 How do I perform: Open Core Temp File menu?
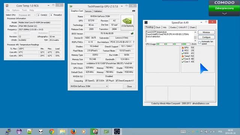[x=8, y=10]
